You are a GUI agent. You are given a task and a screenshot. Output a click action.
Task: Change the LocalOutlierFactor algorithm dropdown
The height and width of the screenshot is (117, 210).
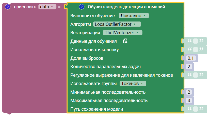point(117,24)
